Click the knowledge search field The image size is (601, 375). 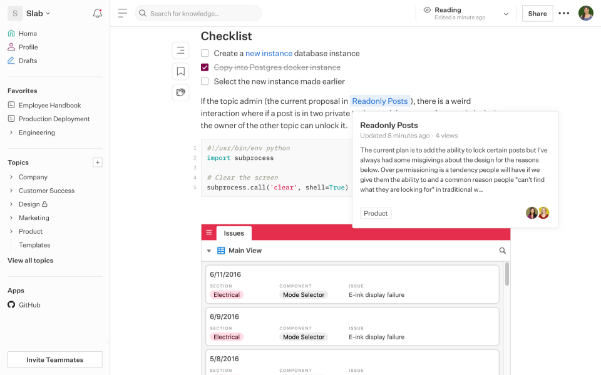[x=198, y=12]
